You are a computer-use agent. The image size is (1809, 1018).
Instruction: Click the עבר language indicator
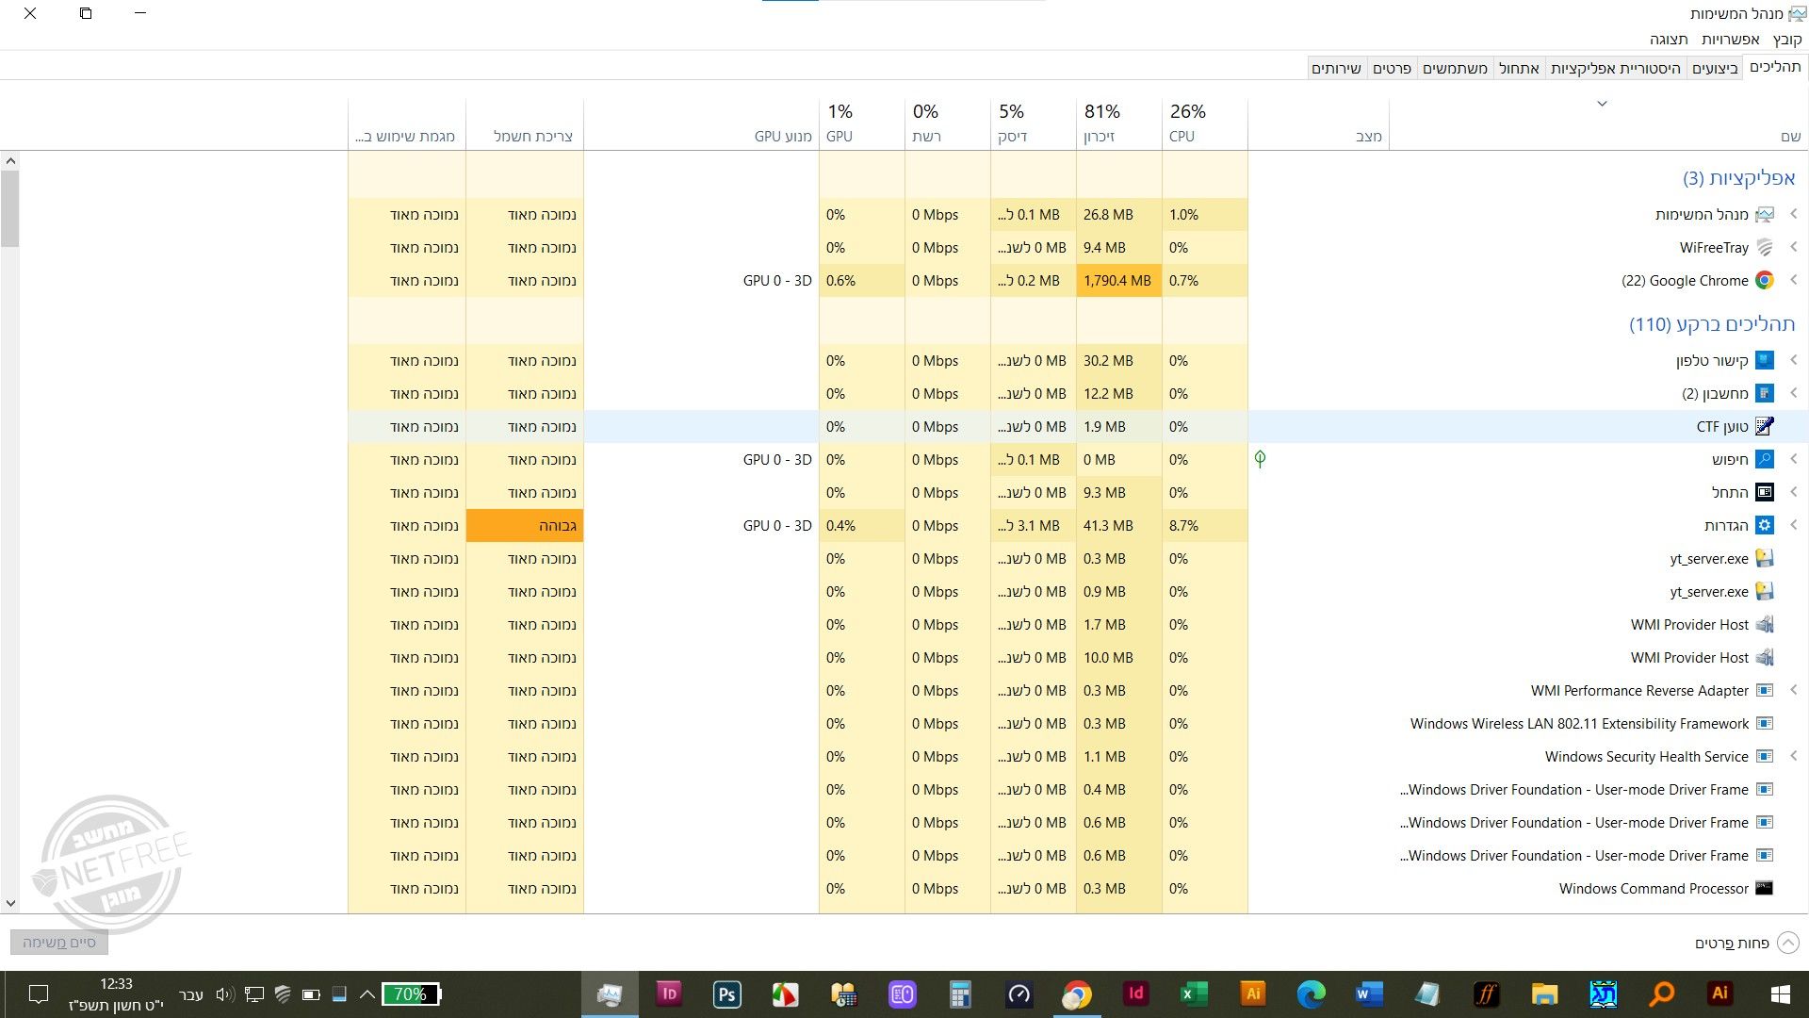(191, 993)
